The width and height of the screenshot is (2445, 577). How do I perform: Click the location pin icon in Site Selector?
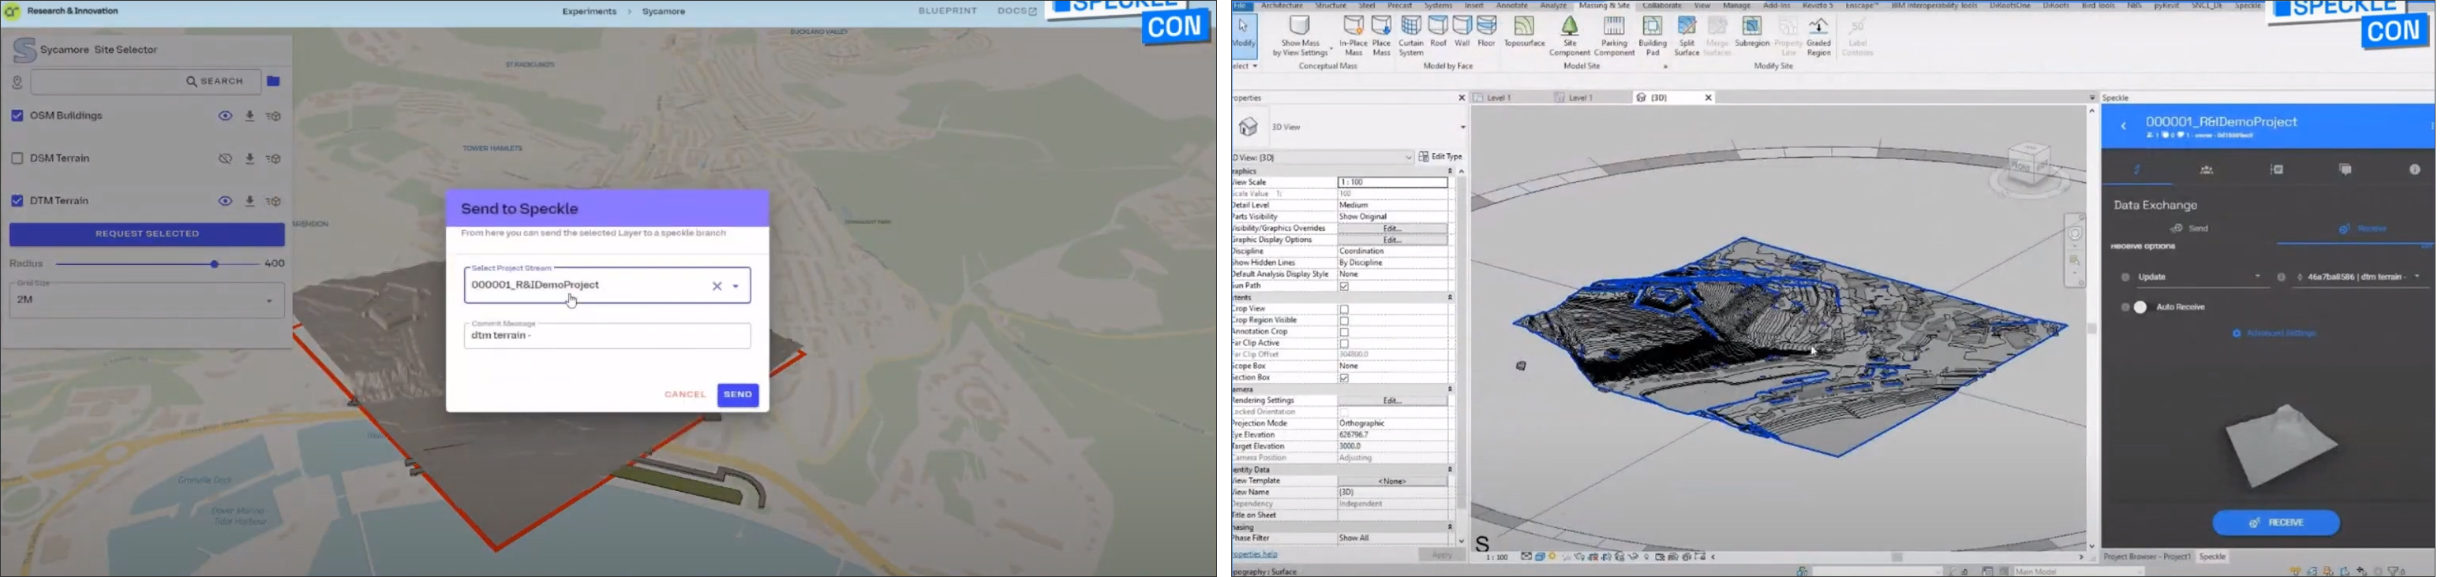pos(17,83)
